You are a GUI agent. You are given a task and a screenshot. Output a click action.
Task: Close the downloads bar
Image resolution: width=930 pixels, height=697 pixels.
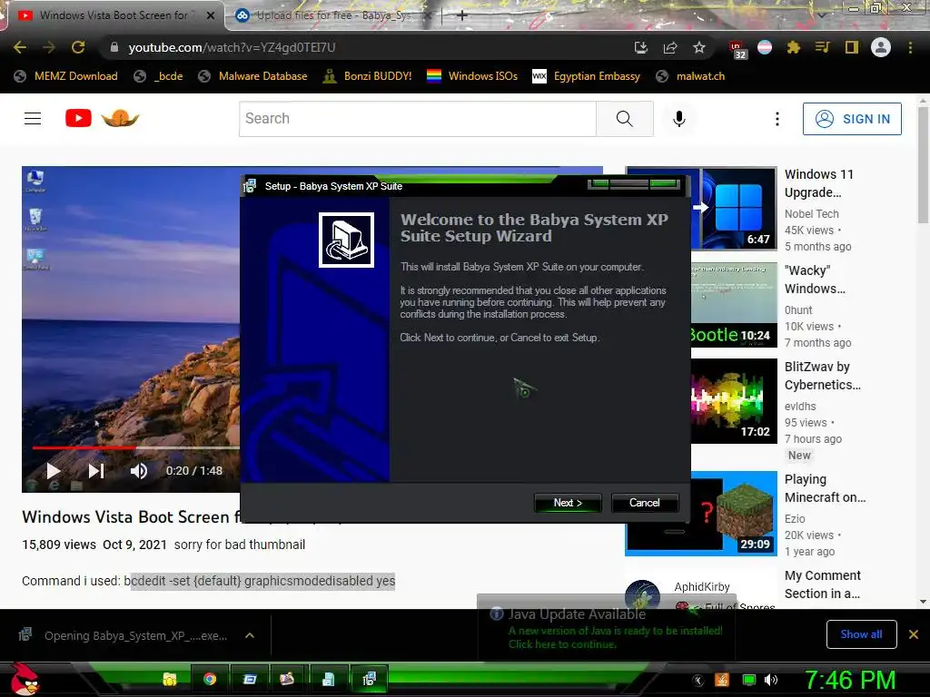coord(914,634)
